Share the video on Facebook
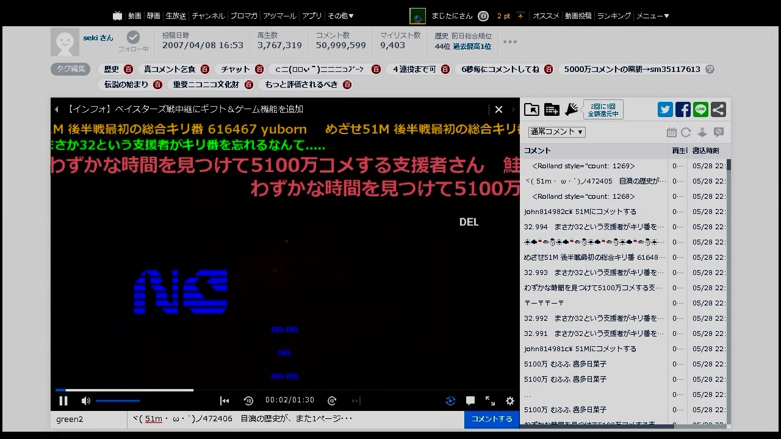 coord(683,110)
